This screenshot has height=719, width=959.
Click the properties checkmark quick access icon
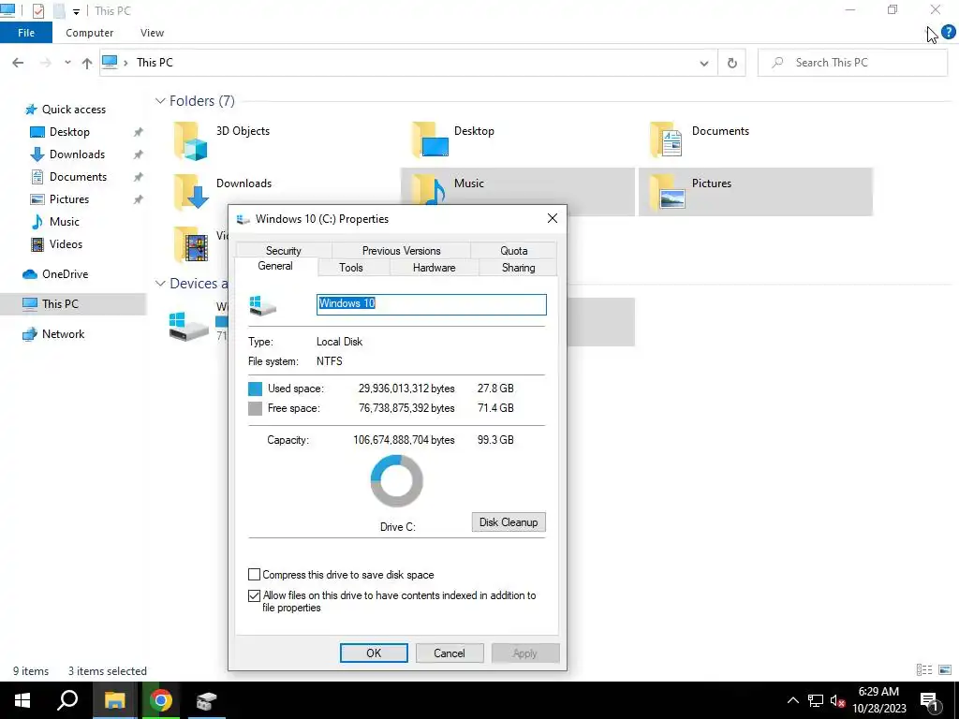click(37, 10)
